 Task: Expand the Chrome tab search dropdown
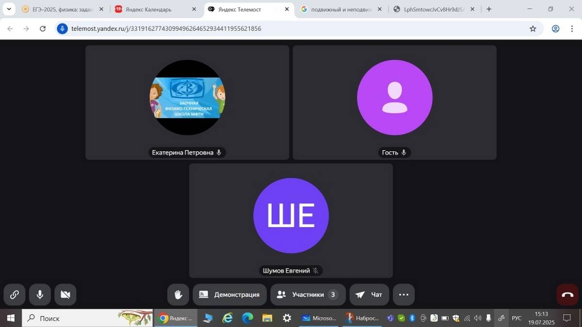[9, 9]
